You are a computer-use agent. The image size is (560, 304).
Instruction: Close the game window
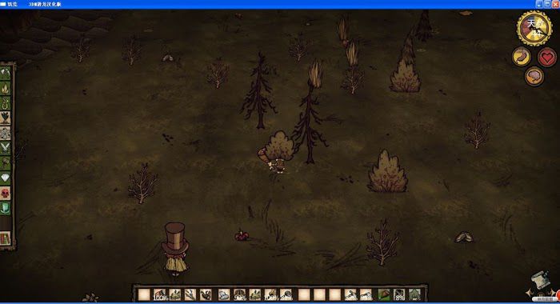[x=556, y=4]
